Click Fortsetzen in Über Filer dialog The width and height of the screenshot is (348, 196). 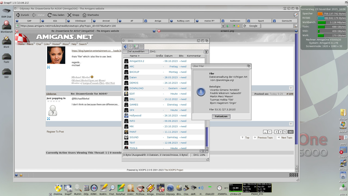221,116
